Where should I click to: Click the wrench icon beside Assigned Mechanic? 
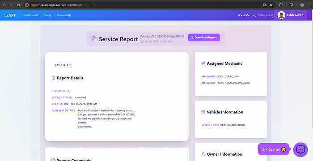click(203, 64)
